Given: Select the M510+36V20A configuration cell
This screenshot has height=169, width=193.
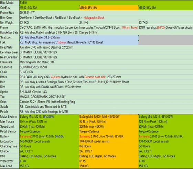Looking at the screenshot, I should 49,8.
